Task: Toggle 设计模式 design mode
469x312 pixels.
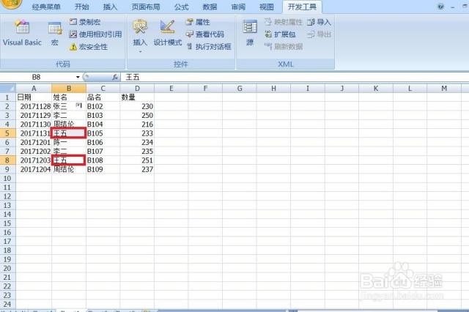Action: pos(167,34)
